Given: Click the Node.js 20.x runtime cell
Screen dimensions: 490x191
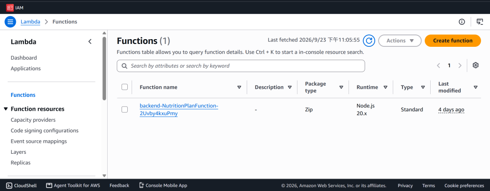Looking at the screenshot, I should pos(366,109).
